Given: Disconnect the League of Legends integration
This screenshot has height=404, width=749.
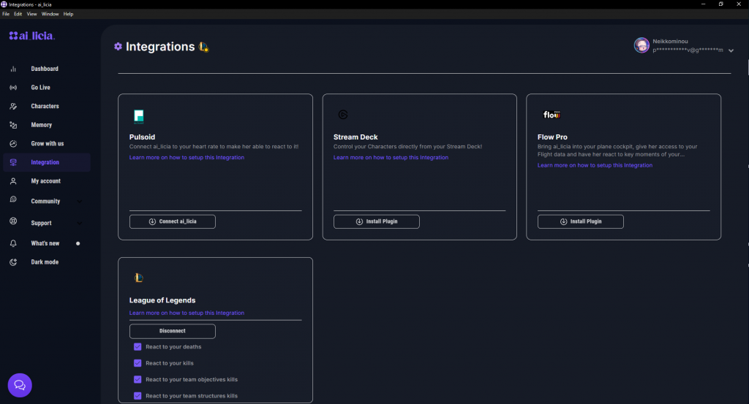Looking at the screenshot, I should (x=173, y=331).
